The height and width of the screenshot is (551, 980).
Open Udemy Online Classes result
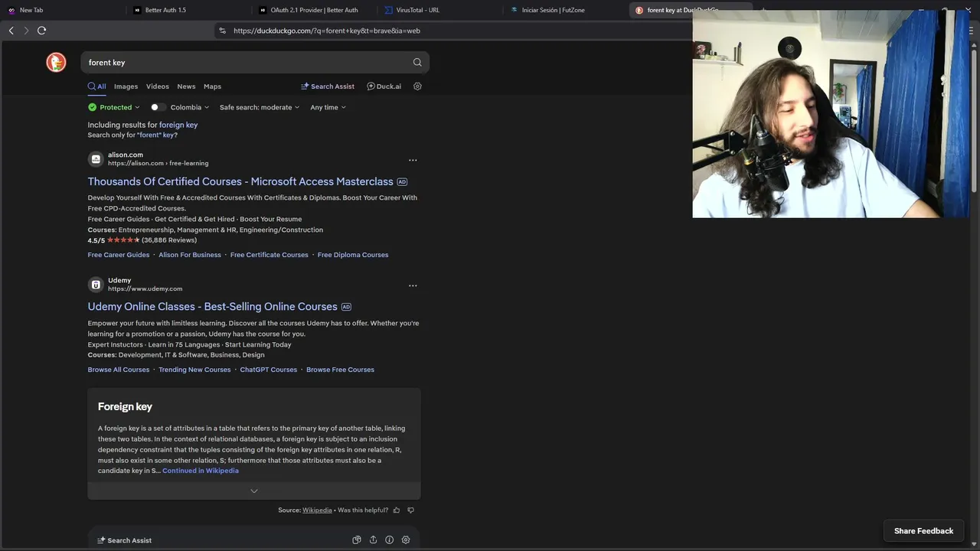[212, 307]
